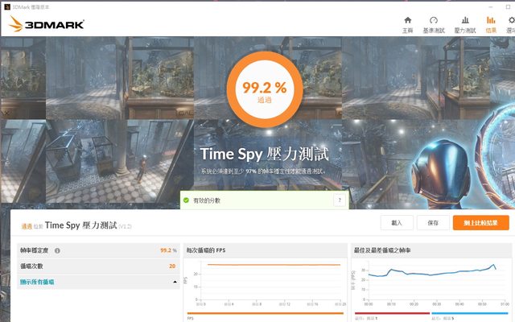Click collapse arrow on show all loops row
The height and width of the screenshot is (322, 515).
(175, 282)
